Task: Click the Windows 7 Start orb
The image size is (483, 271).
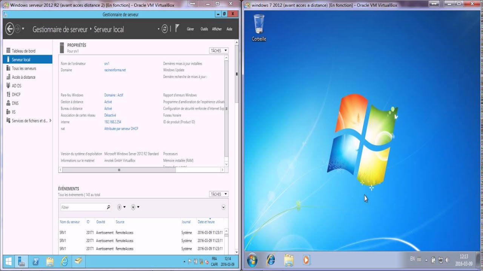Action: click(x=252, y=260)
